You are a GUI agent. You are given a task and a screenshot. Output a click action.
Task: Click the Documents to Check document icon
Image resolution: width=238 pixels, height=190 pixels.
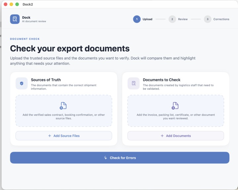(x=134, y=83)
